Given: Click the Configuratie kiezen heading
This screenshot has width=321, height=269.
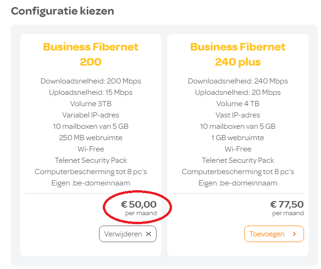Looking at the screenshot, I should tap(63, 11).
